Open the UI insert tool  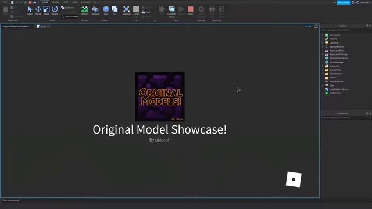click(115, 10)
